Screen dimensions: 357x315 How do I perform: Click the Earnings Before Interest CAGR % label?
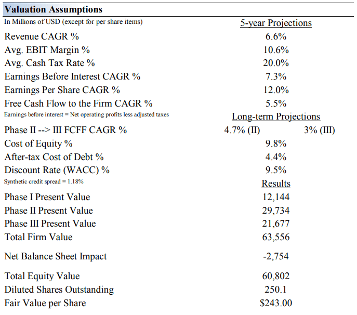[72, 76]
